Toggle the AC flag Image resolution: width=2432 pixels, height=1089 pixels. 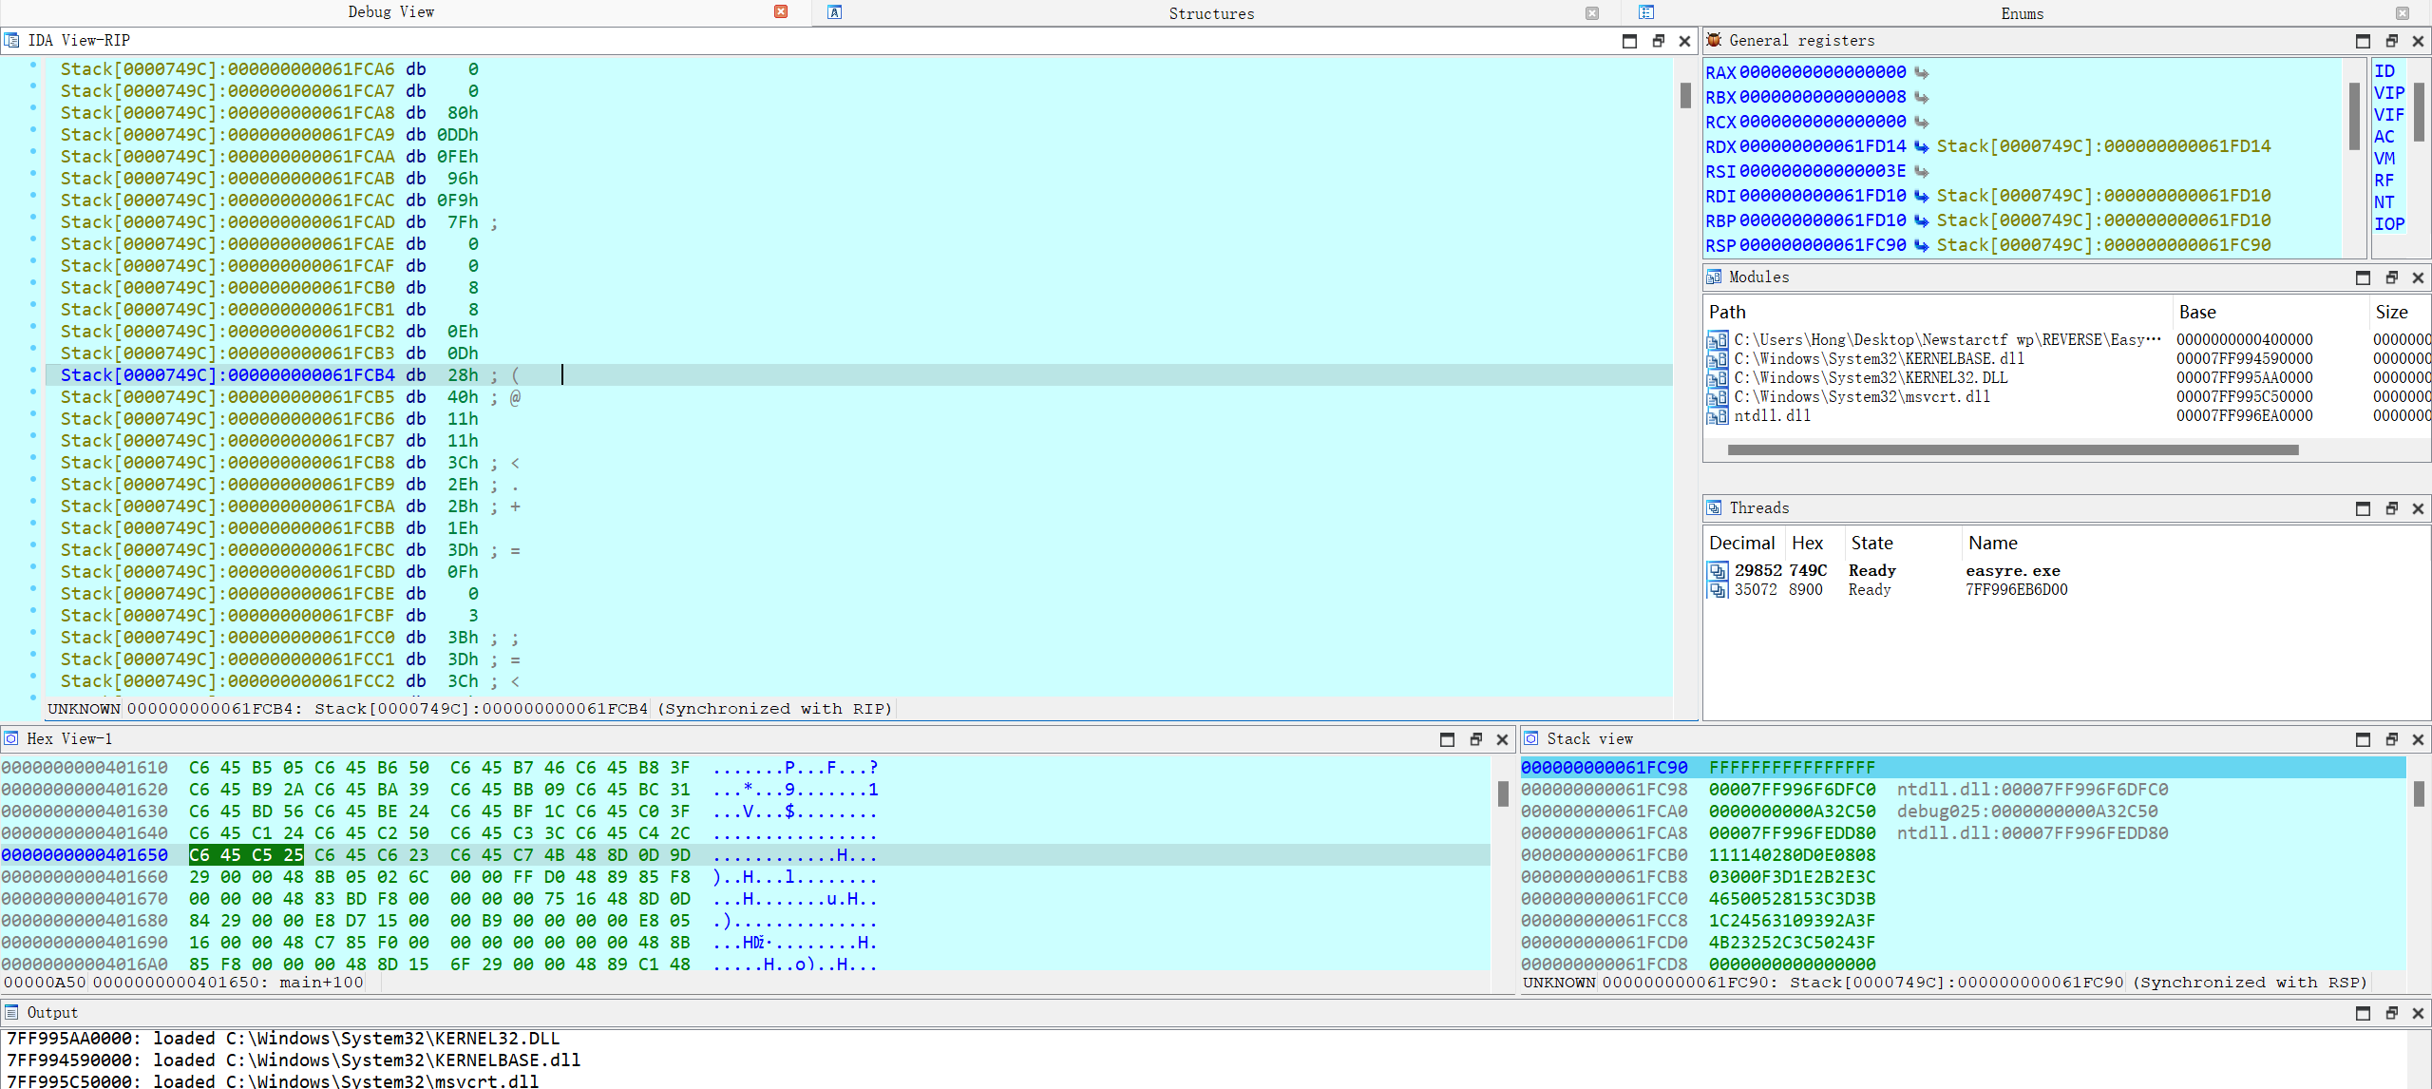tap(2384, 137)
